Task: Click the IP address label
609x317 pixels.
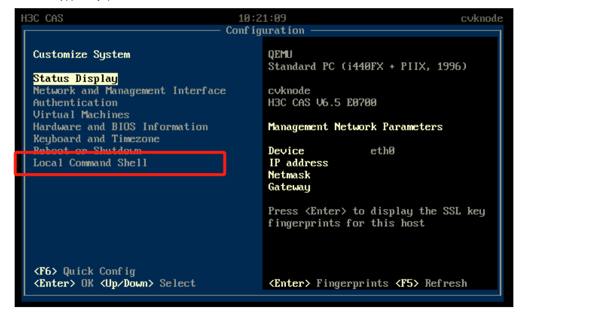Action: point(298,163)
